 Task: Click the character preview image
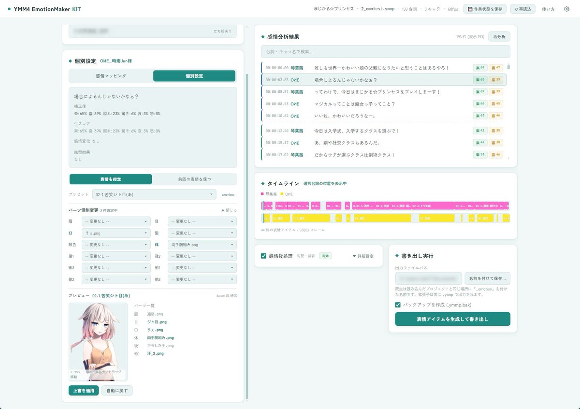[x=98, y=342]
